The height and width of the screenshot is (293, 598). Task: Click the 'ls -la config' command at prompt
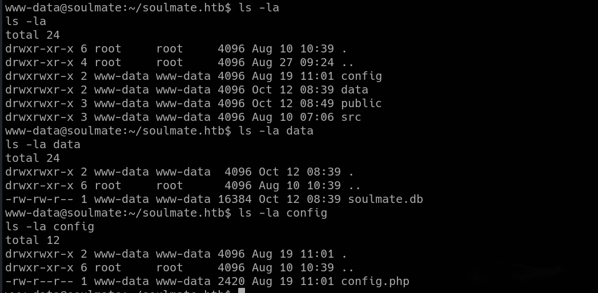pos(283,213)
